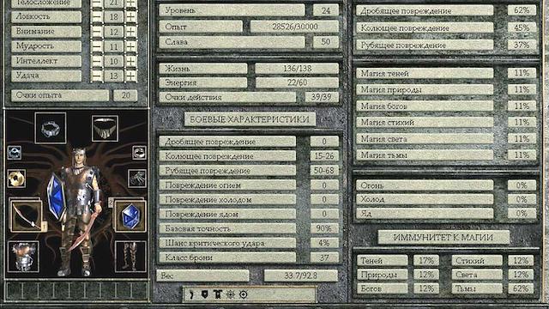
Task: Click the БОЕВЫЕ ХАРАКТЕРИСТИКИ header button
Action: click(x=250, y=119)
